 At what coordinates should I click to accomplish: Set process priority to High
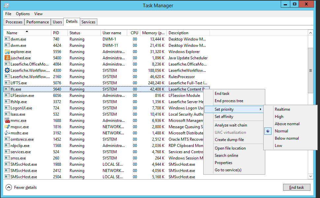click(279, 117)
